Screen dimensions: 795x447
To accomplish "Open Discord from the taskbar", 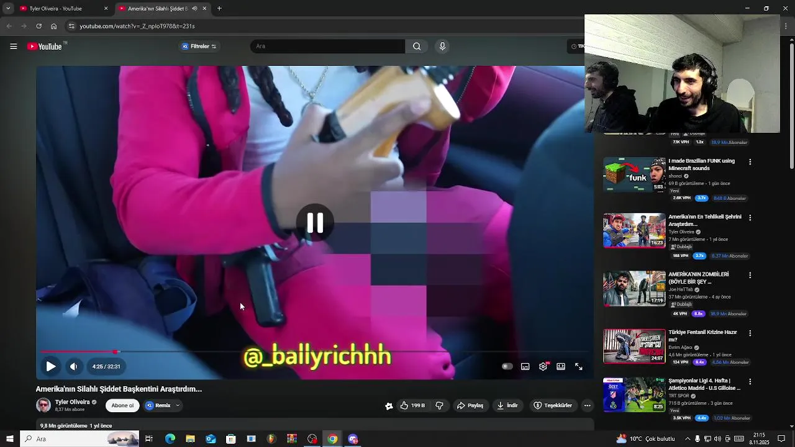I will click(353, 439).
